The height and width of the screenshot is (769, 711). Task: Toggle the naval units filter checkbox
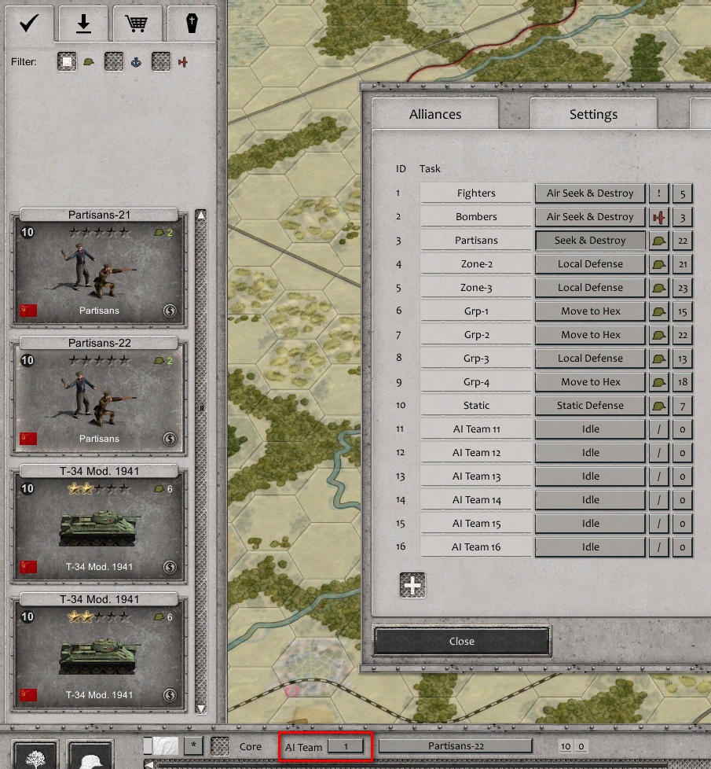coord(114,62)
